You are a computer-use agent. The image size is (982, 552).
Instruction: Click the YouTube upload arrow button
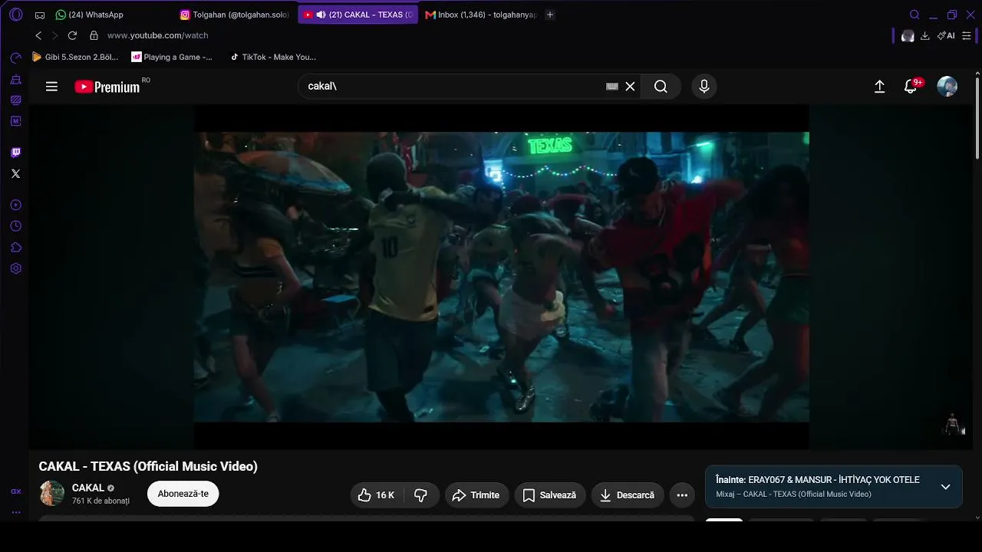click(x=880, y=87)
